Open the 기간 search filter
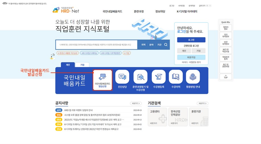Viewport: 261px width, 144px height. pos(159,45)
